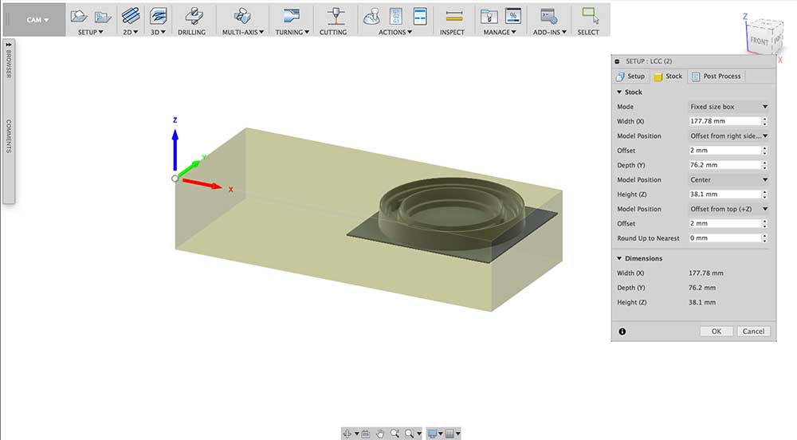Viewport: 797px width, 440px height.
Task: Open the SETUP menu dropdown
Action: [x=91, y=32]
